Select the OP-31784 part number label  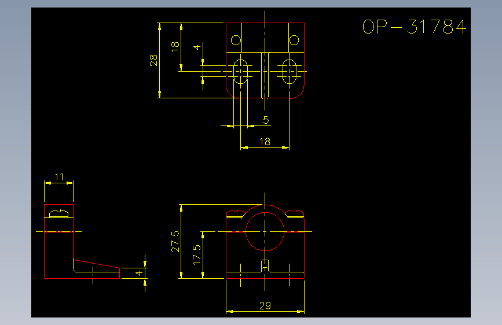point(414,27)
